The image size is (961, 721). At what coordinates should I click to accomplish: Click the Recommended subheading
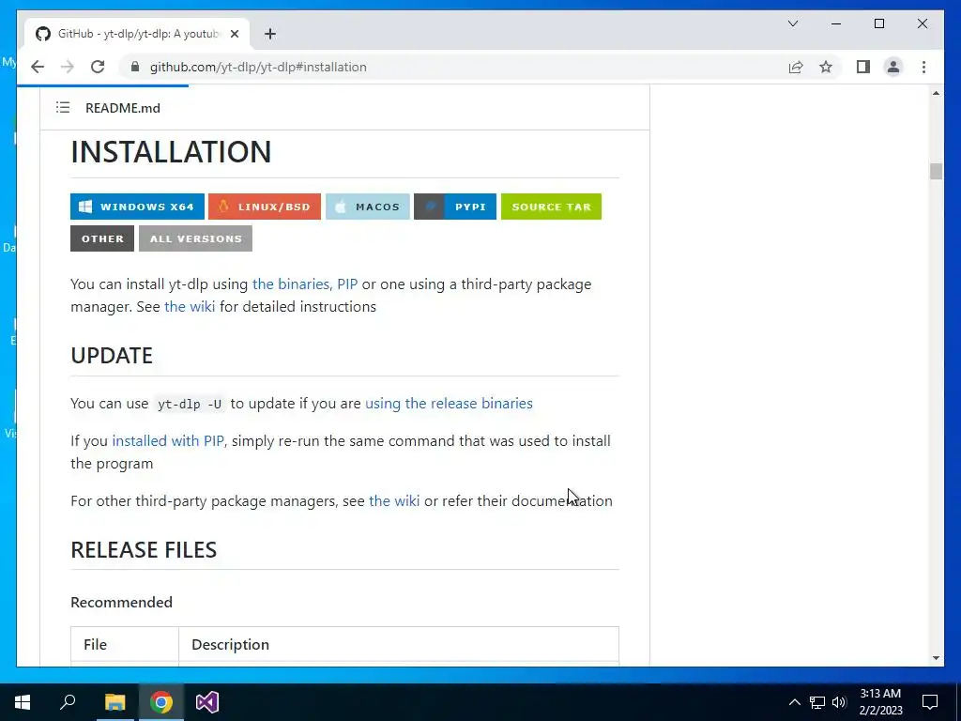click(121, 602)
